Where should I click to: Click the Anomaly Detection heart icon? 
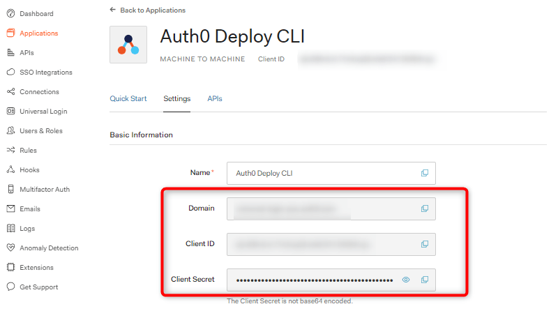coord(11,248)
